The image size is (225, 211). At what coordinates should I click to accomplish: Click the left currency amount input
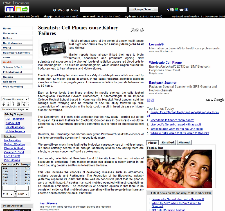[x=9, y=188]
